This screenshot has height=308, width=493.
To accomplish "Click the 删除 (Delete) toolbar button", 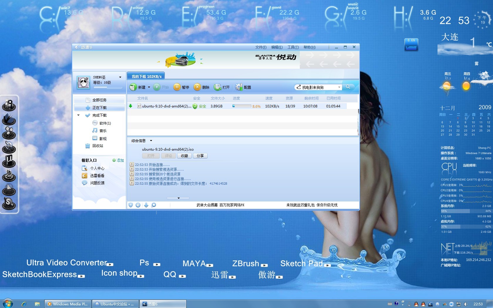I will click(201, 87).
